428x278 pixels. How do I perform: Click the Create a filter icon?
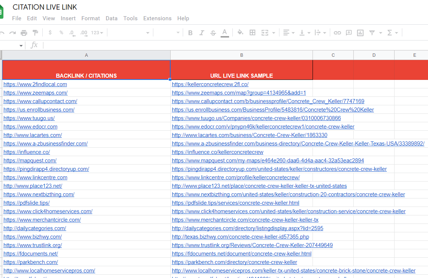[372, 33]
